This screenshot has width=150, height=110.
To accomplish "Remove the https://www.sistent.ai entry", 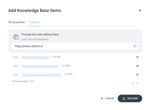I will (137, 57).
